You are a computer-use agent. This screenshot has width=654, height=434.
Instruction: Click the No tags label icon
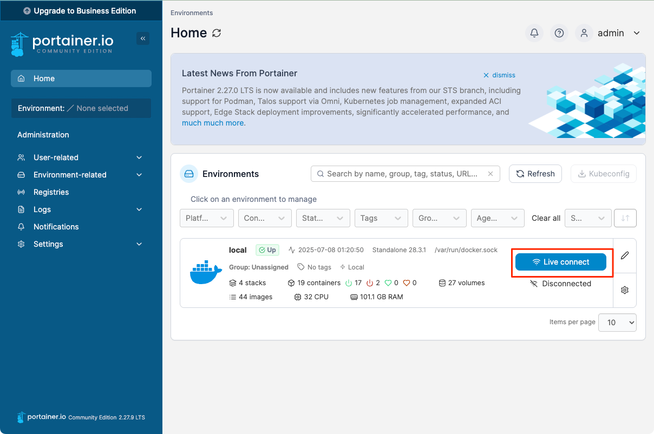(301, 267)
